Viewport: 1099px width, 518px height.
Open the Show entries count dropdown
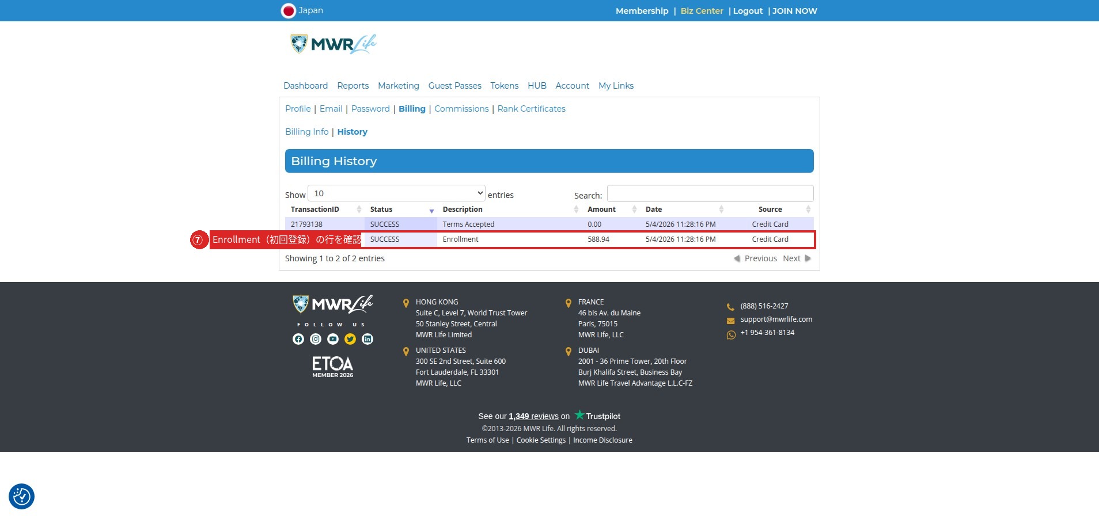[397, 193]
